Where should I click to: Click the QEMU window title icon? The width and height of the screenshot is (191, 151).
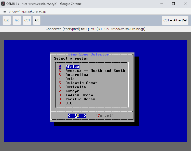(3, 4)
